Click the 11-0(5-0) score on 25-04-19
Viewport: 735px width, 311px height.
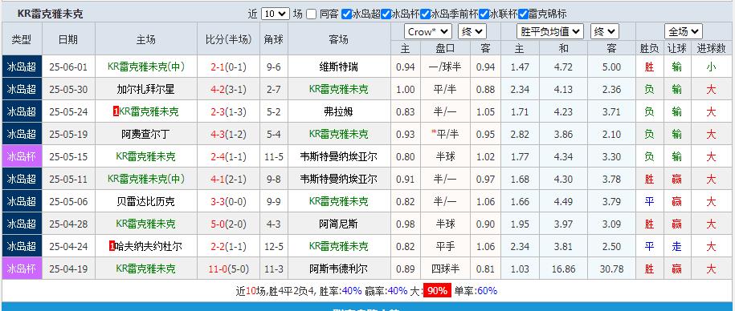click(x=228, y=269)
